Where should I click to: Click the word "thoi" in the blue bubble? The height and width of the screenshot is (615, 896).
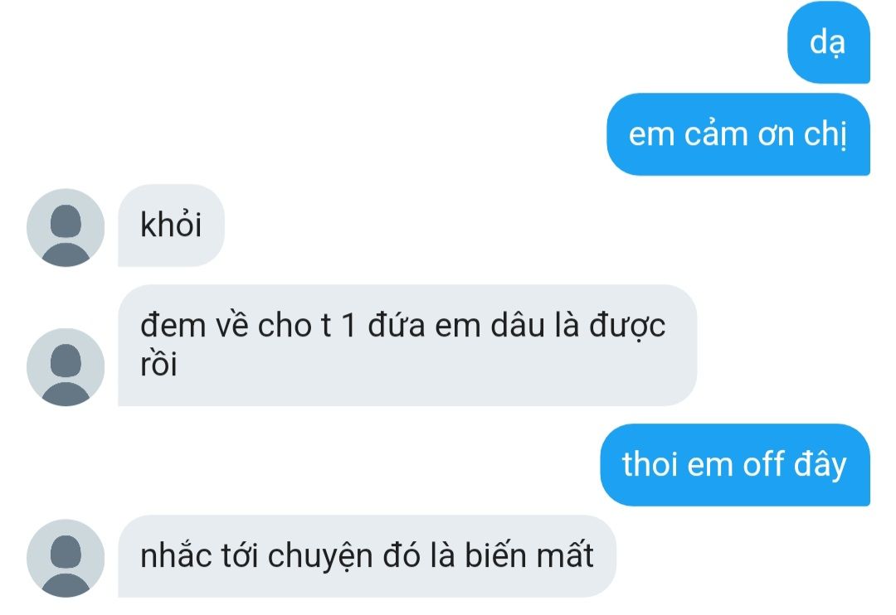[x=650, y=463]
